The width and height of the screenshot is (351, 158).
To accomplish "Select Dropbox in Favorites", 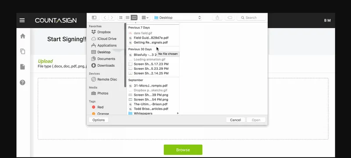I will click(104, 32).
